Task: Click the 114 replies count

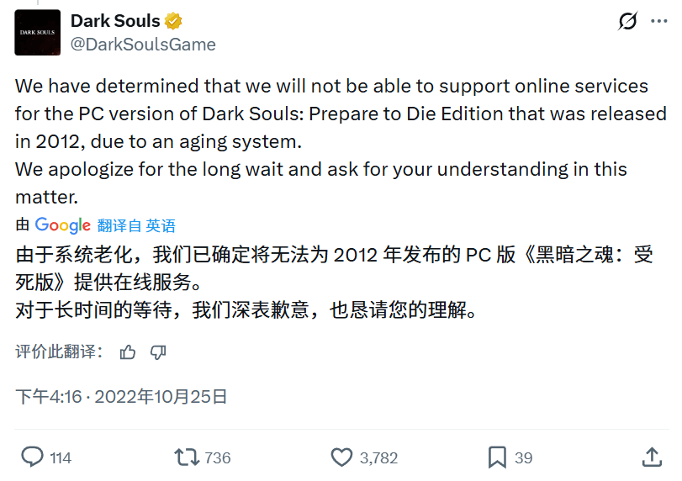Action: (61, 458)
